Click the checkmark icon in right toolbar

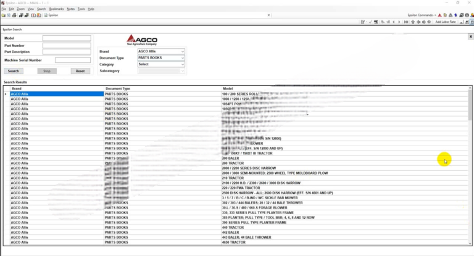[370, 22]
